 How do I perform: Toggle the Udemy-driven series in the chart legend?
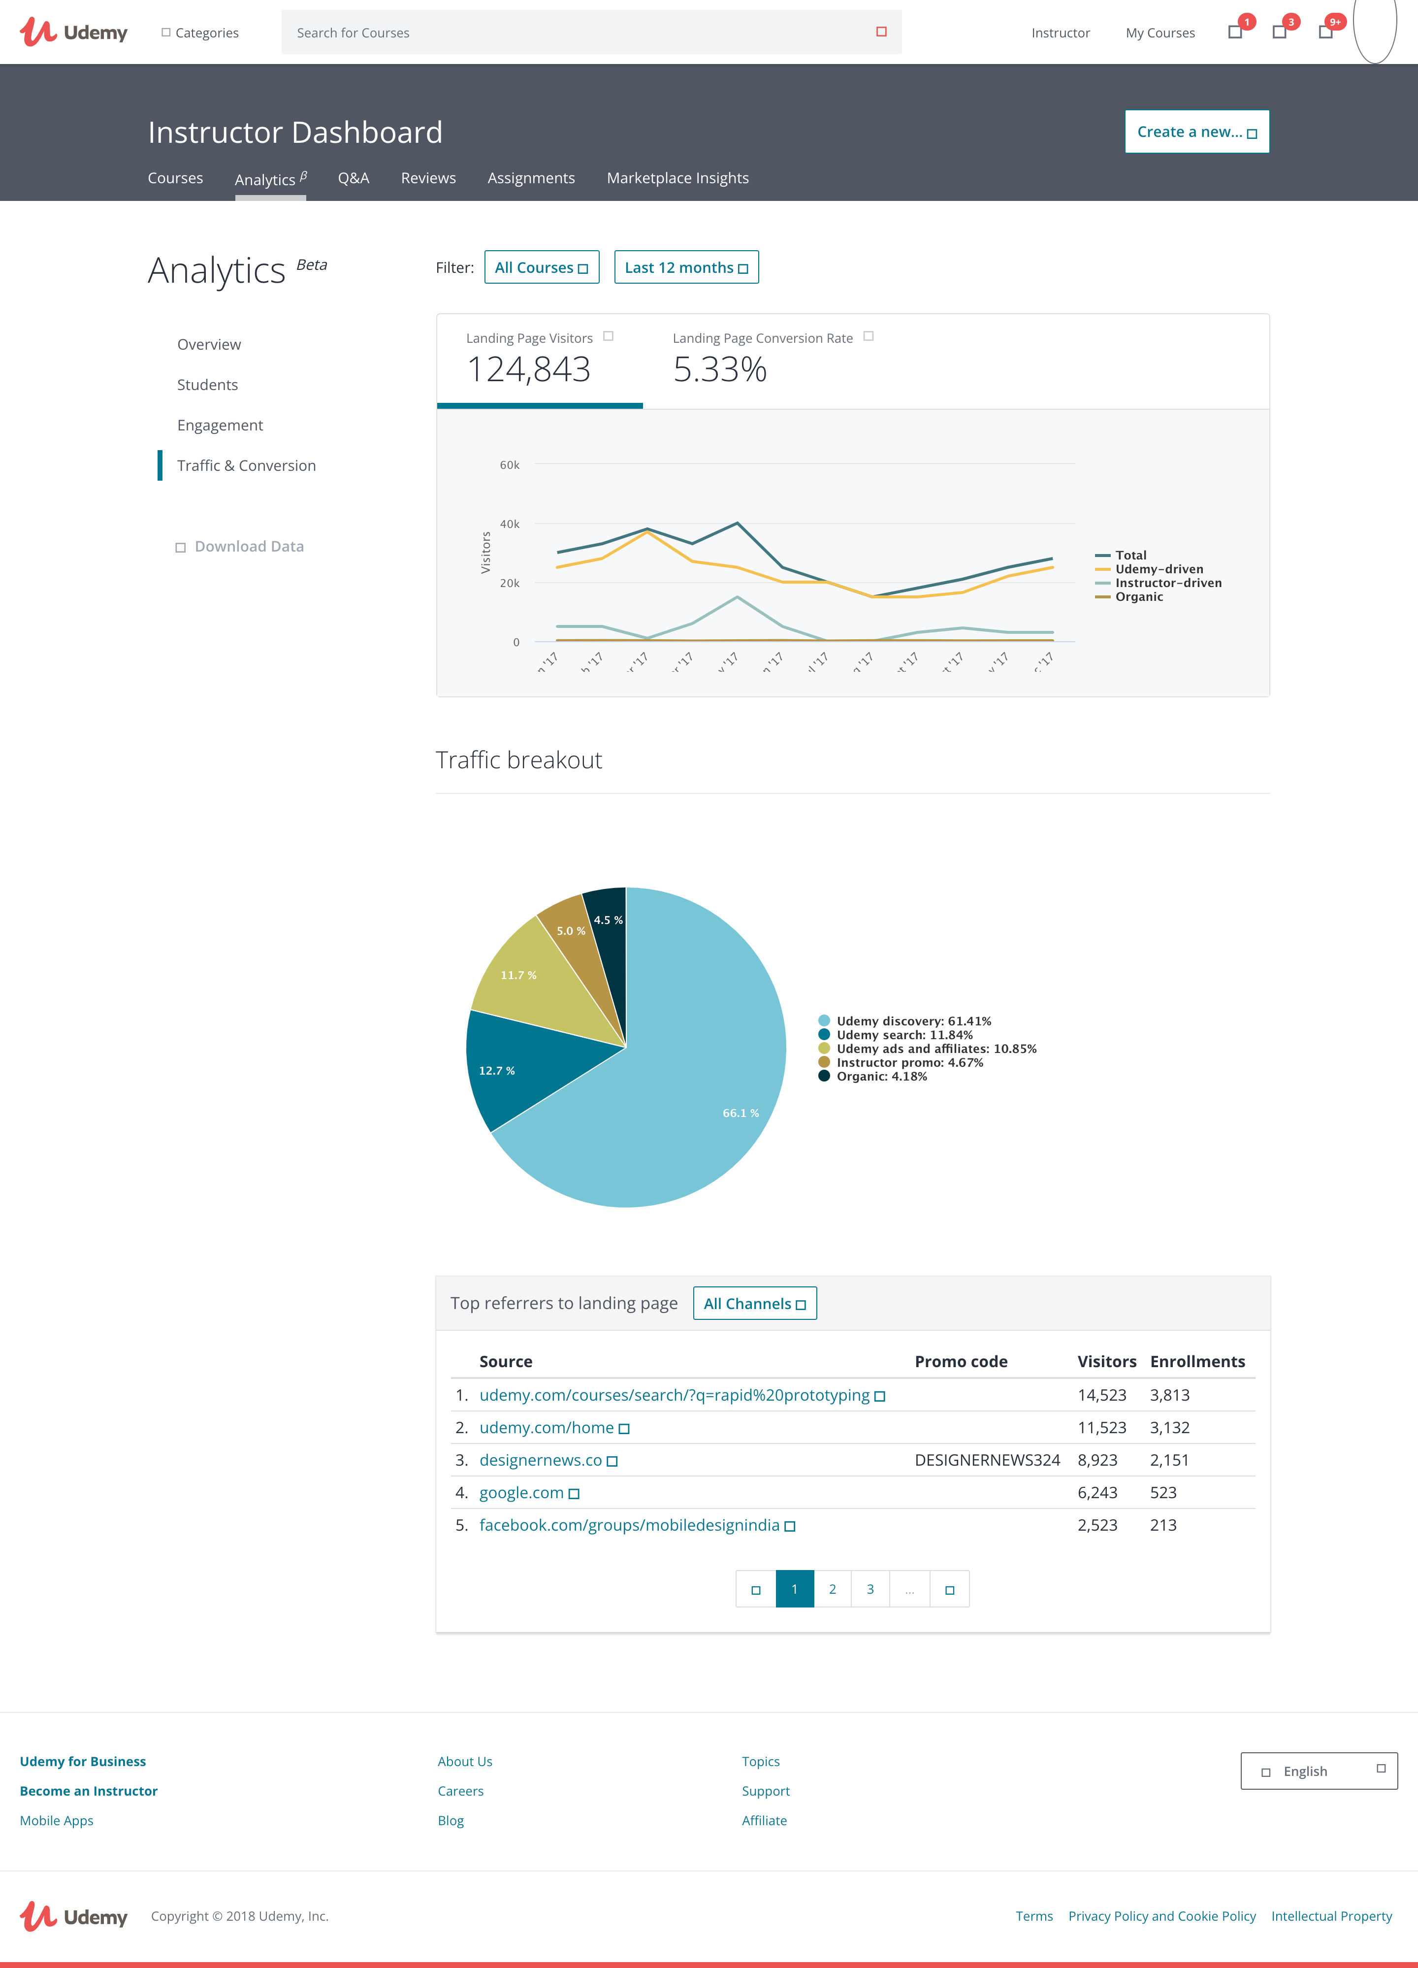(1149, 569)
